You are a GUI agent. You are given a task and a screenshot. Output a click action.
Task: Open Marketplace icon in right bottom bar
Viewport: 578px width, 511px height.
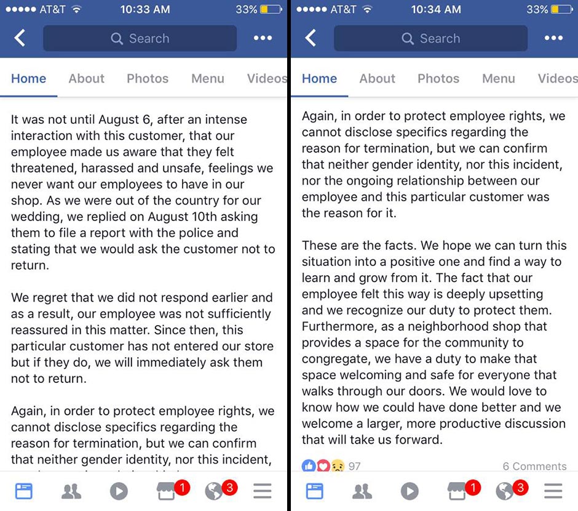[458, 491]
